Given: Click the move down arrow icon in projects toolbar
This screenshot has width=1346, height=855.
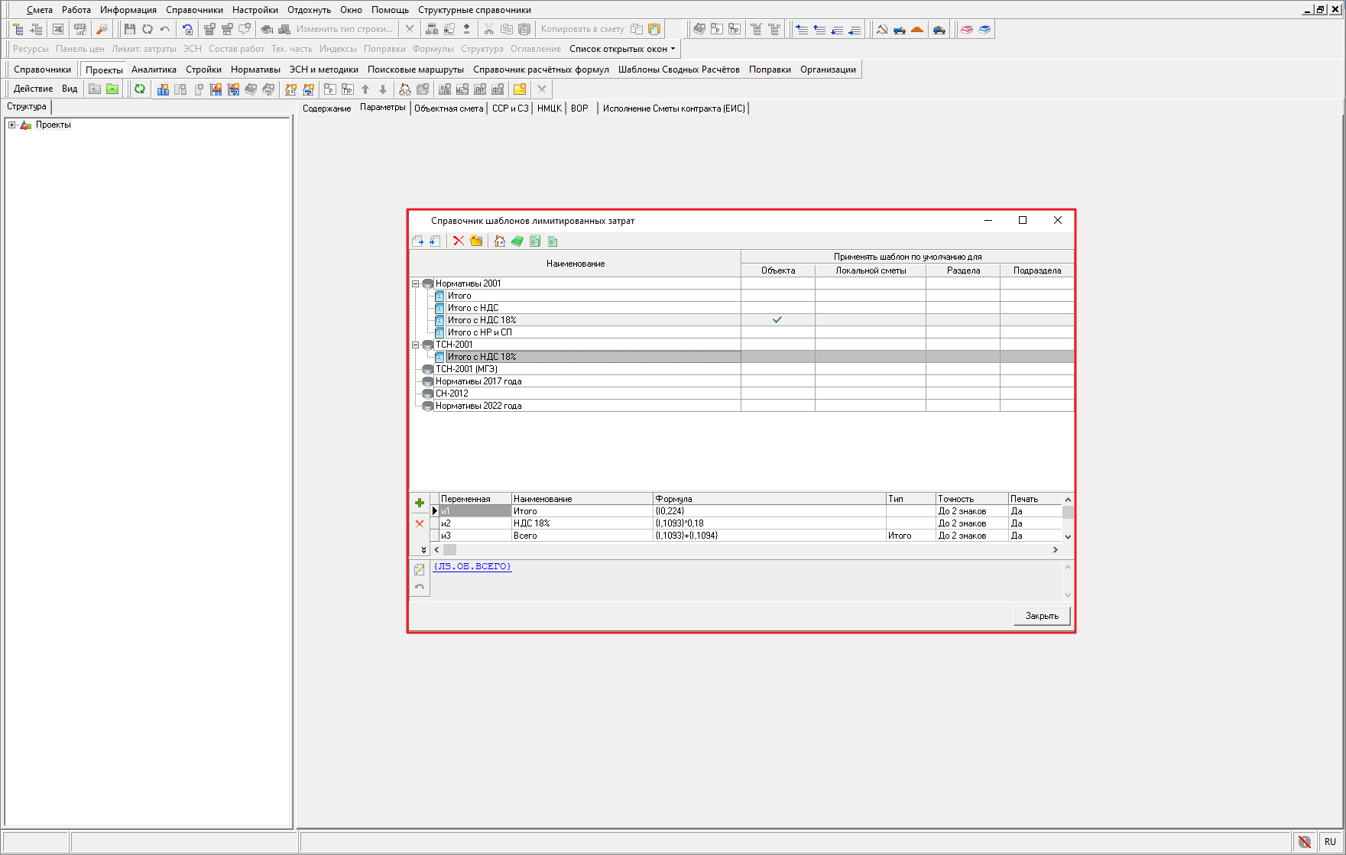Looking at the screenshot, I should pos(383,89).
